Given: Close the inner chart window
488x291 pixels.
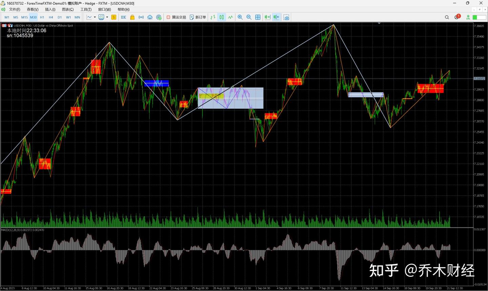Looking at the screenshot, I should click(x=485, y=9).
